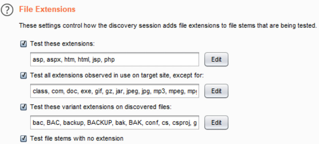Disable testing all observed extensions checkbox
This screenshot has width=319, height=144.
pos(23,75)
